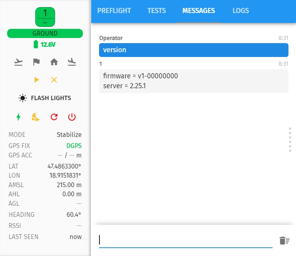Clear messages with the trash list icon

(x=284, y=241)
